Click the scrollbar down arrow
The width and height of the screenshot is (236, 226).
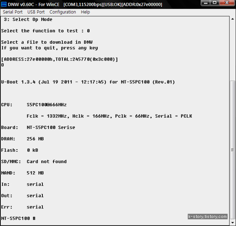point(233,223)
